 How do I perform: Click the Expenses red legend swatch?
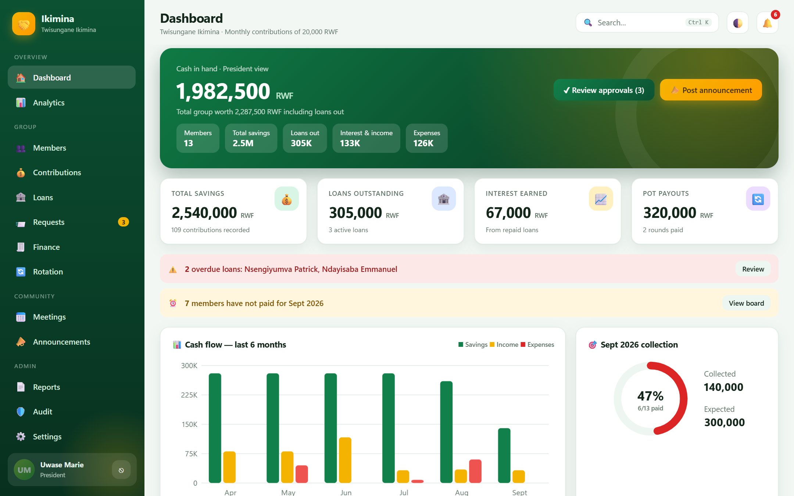tap(523, 345)
